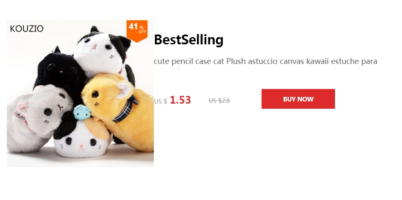Click the word kawaii in the description
The image size is (402, 200).
318,61
